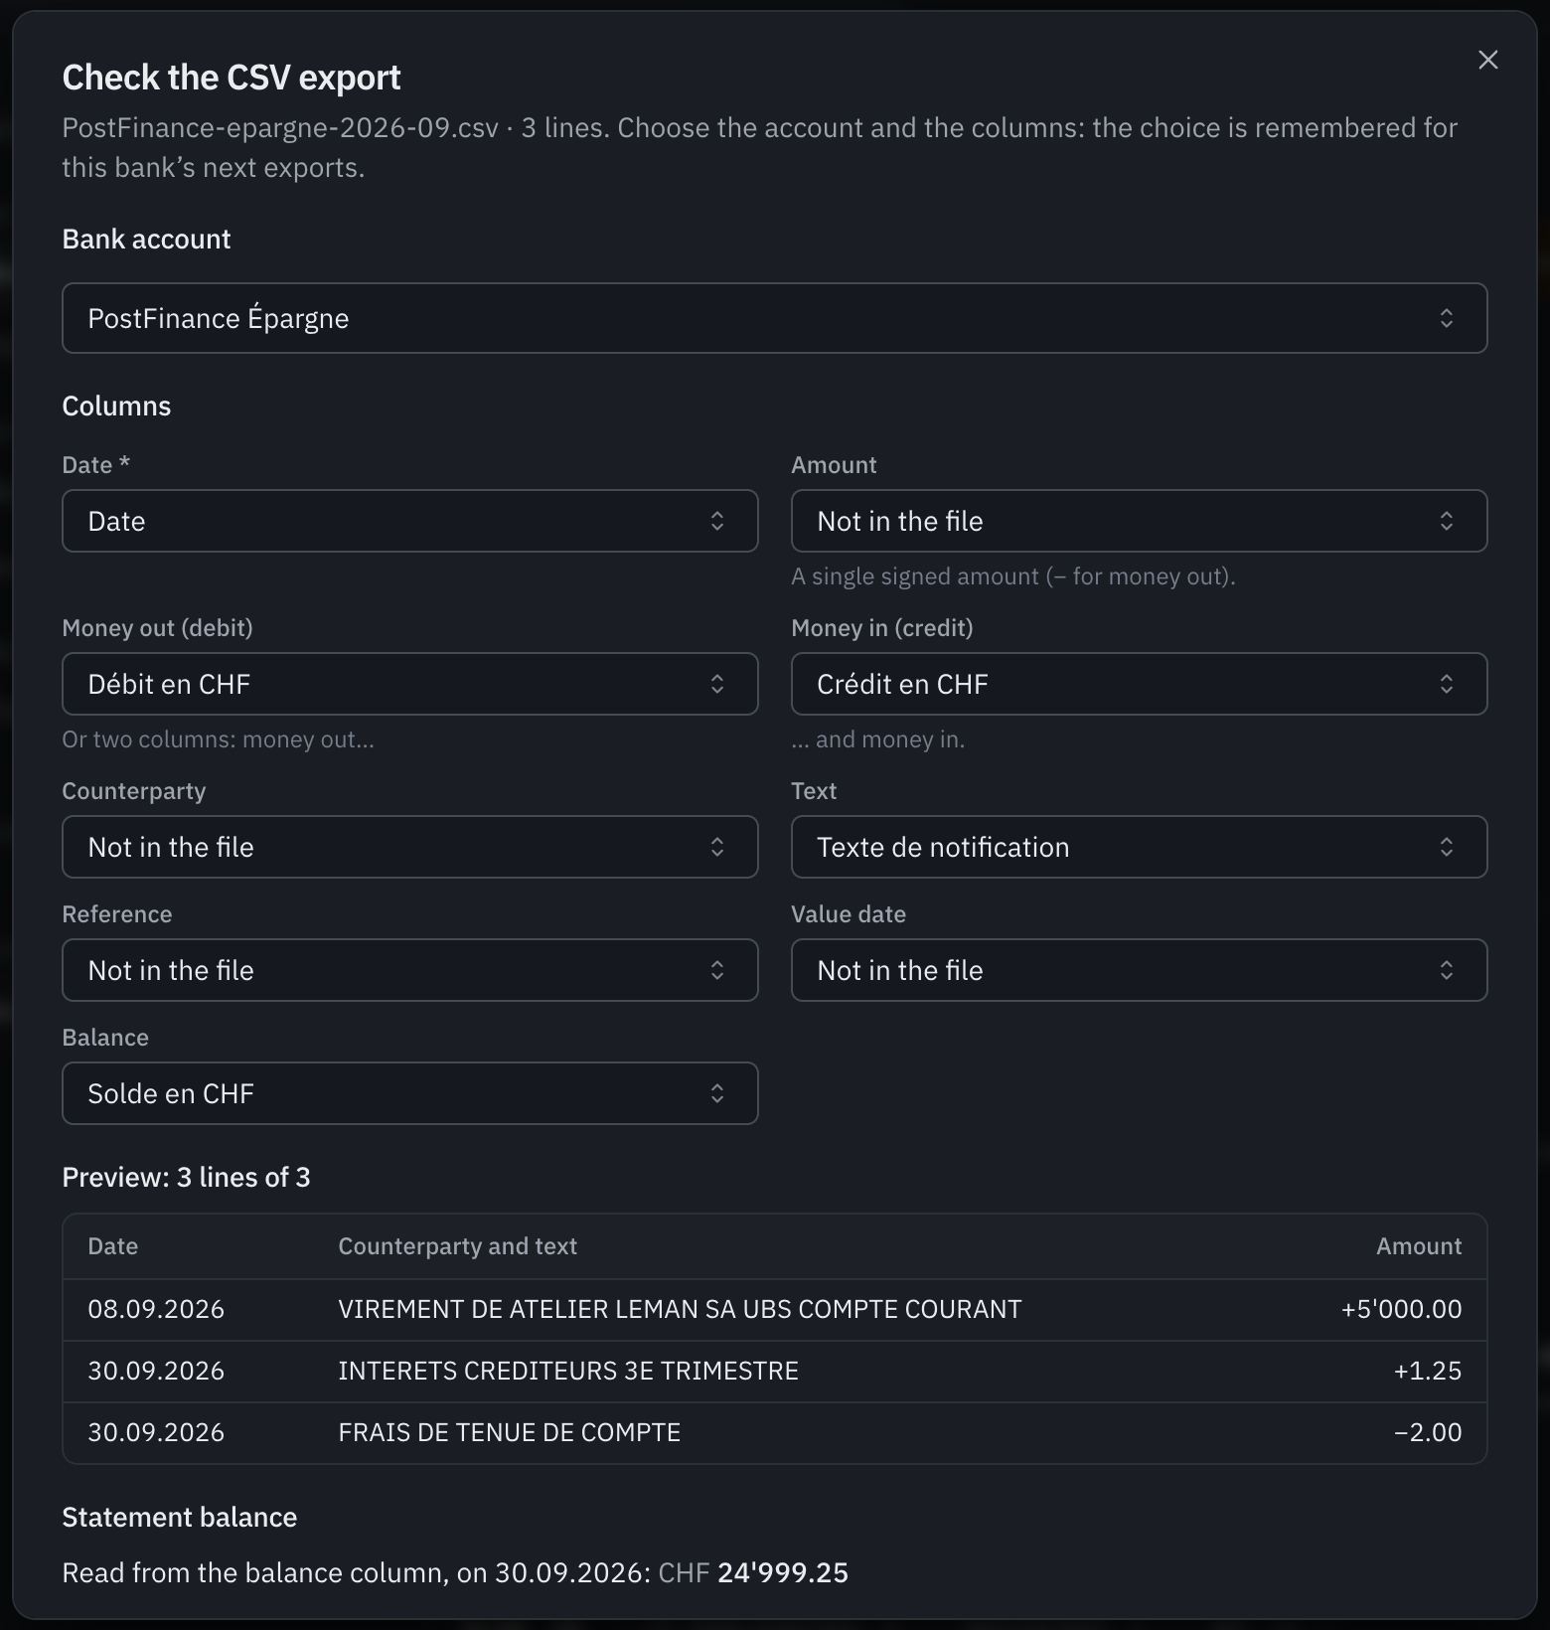
Task: Open the Bank account dropdown
Action: 774,318
